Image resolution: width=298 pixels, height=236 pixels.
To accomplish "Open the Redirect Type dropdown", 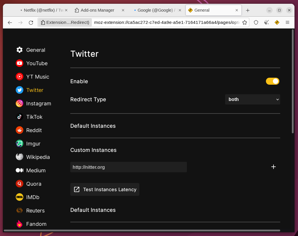I will click(x=253, y=100).
